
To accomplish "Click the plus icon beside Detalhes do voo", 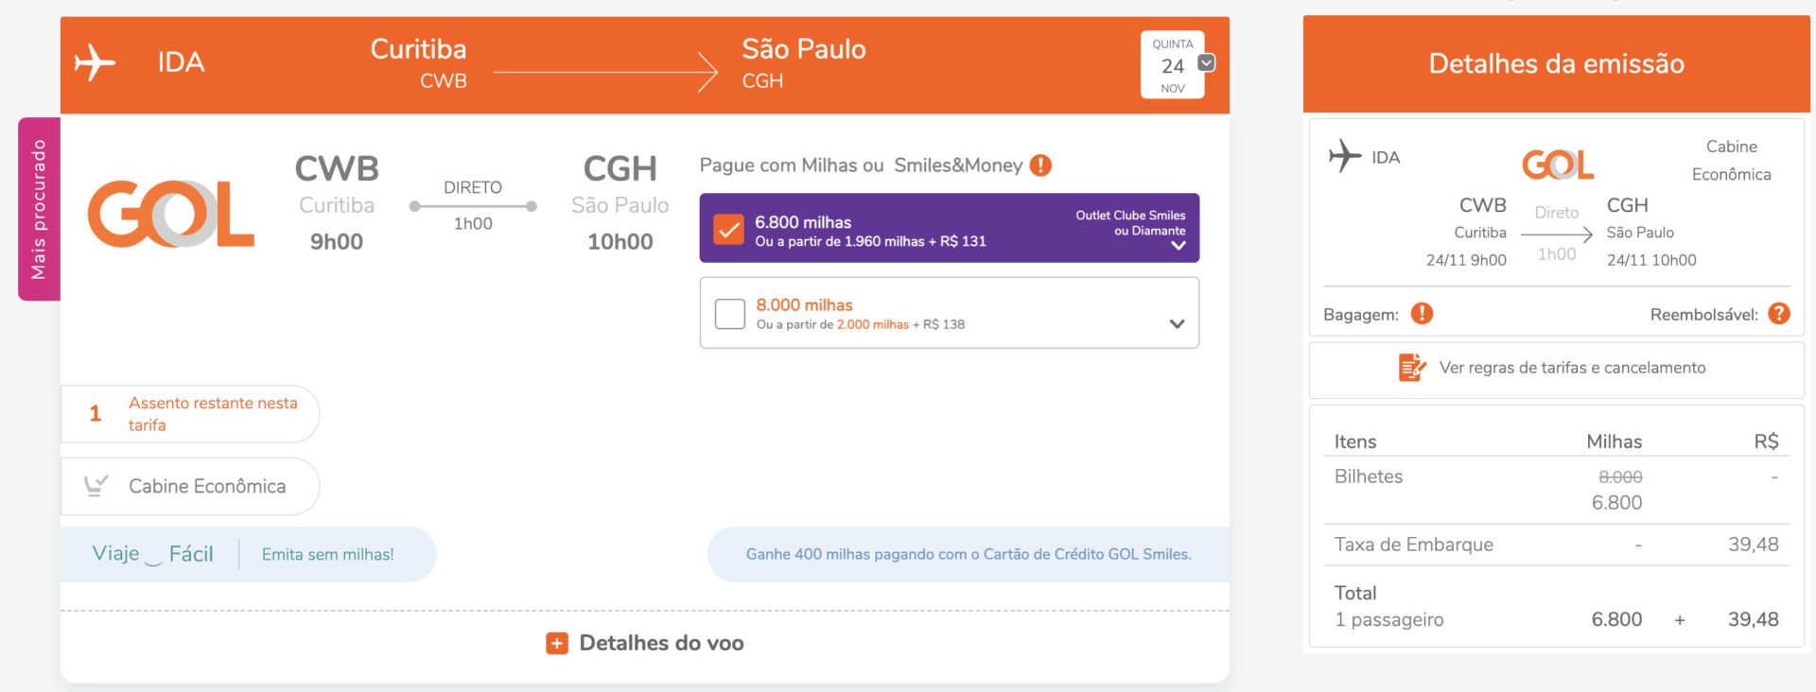I will click(x=557, y=644).
